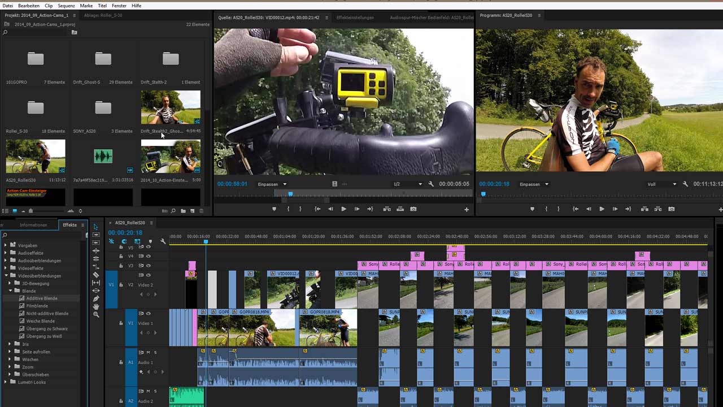Select the Zoom magnifier tool in the toolbox
Image resolution: width=723 pixels, height=407 pixels.
pyautogui.click(x=96, y=314)
